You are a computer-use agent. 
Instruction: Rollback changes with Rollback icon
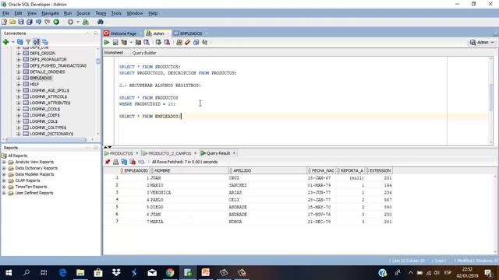167,42
